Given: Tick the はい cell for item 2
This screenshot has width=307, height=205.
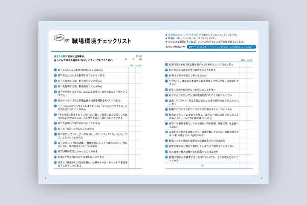Looking at the screenshot, I should 132,75.
